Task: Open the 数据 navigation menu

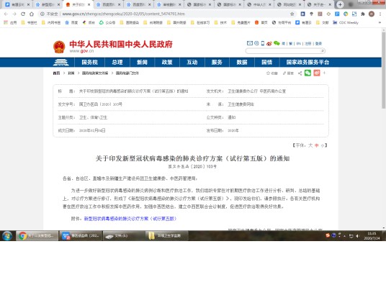Action: coord(242,62)
